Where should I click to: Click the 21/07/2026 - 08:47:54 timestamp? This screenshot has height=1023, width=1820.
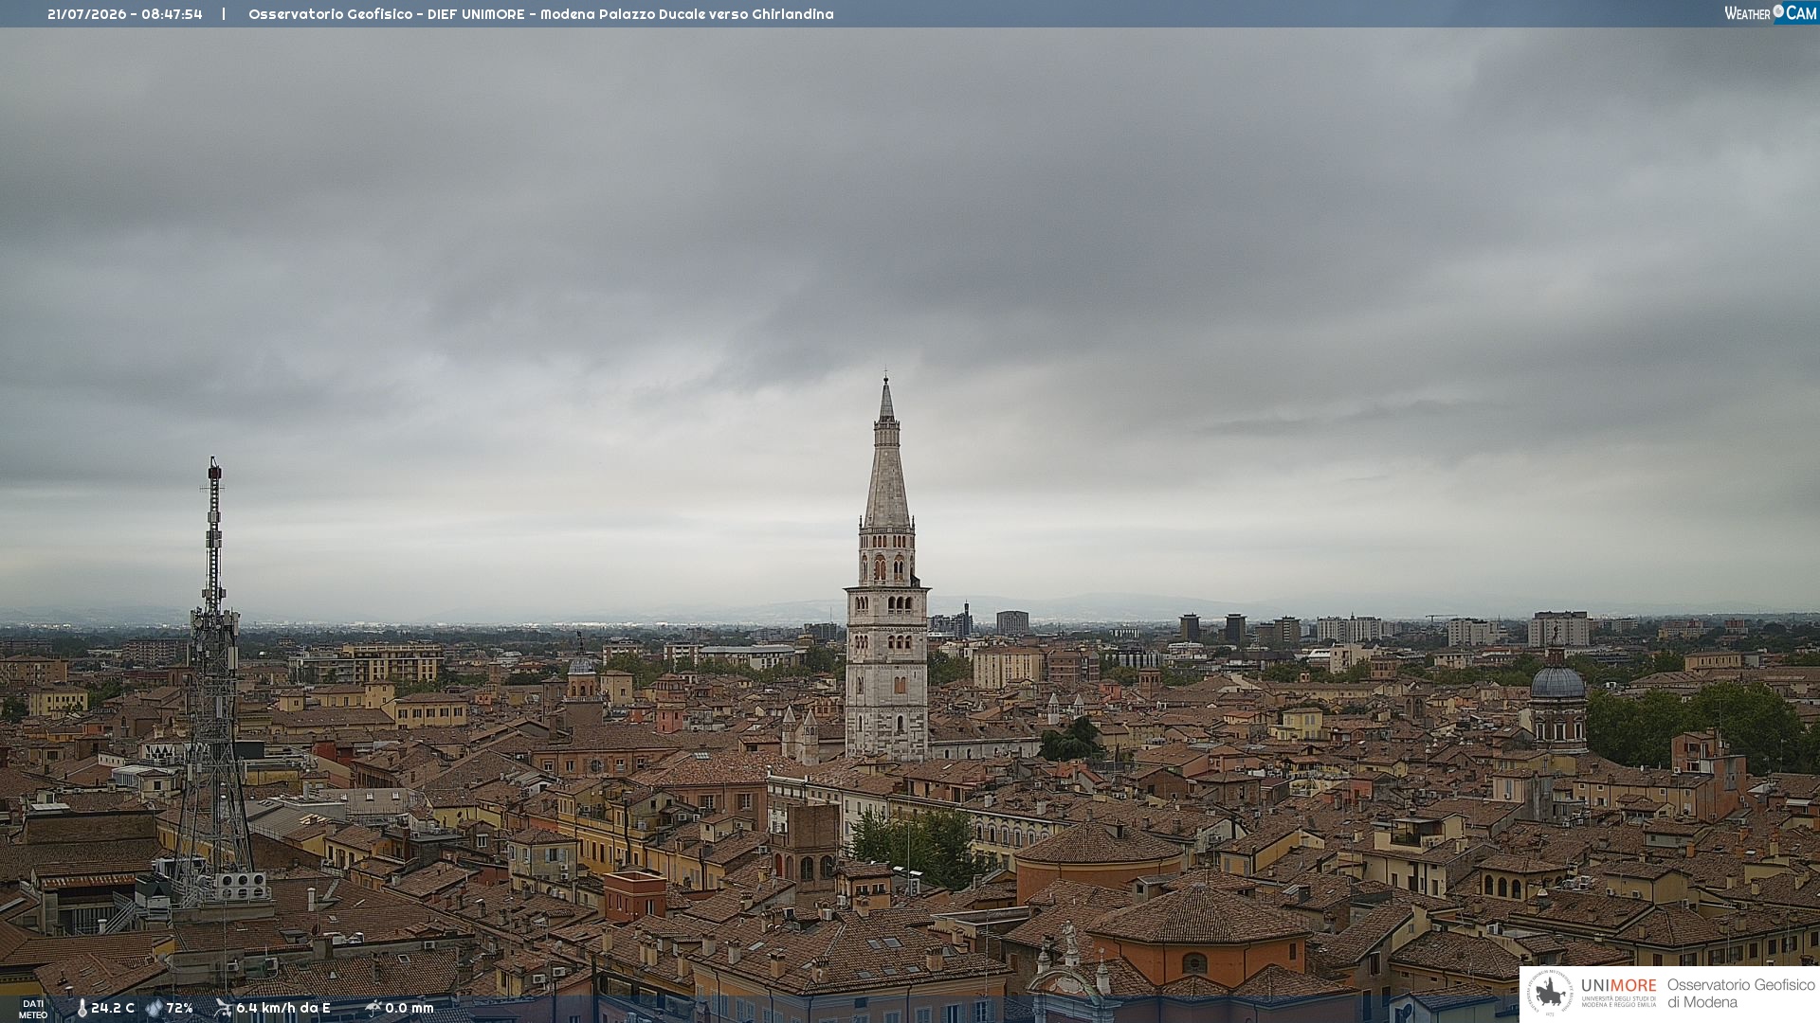click(125, 14)
